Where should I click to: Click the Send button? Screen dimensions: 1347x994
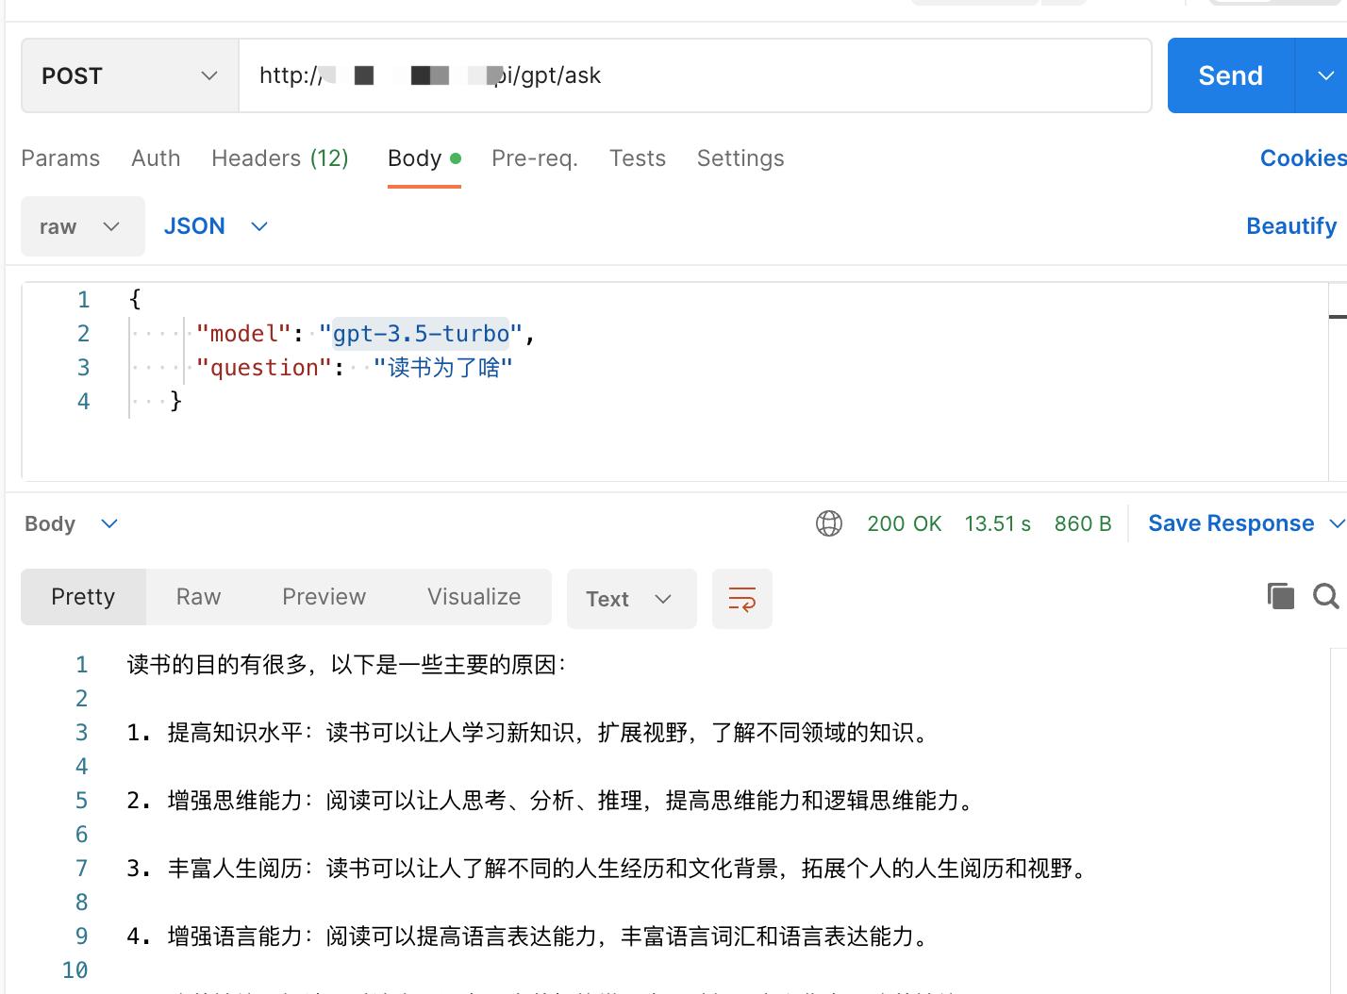tap(1230, 75)
